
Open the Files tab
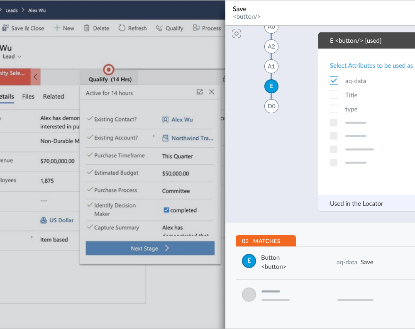(28, 96)
